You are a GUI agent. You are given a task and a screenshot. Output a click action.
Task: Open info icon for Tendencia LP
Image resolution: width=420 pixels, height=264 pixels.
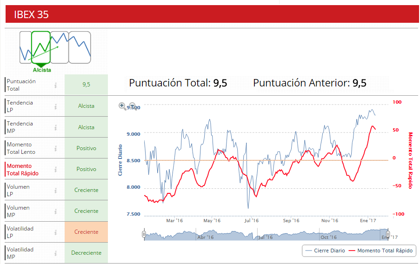(56, 106)
